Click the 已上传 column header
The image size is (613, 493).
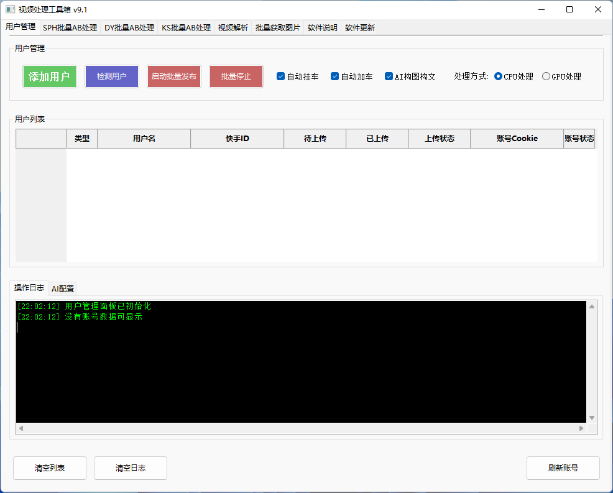(x=377, y=139)
